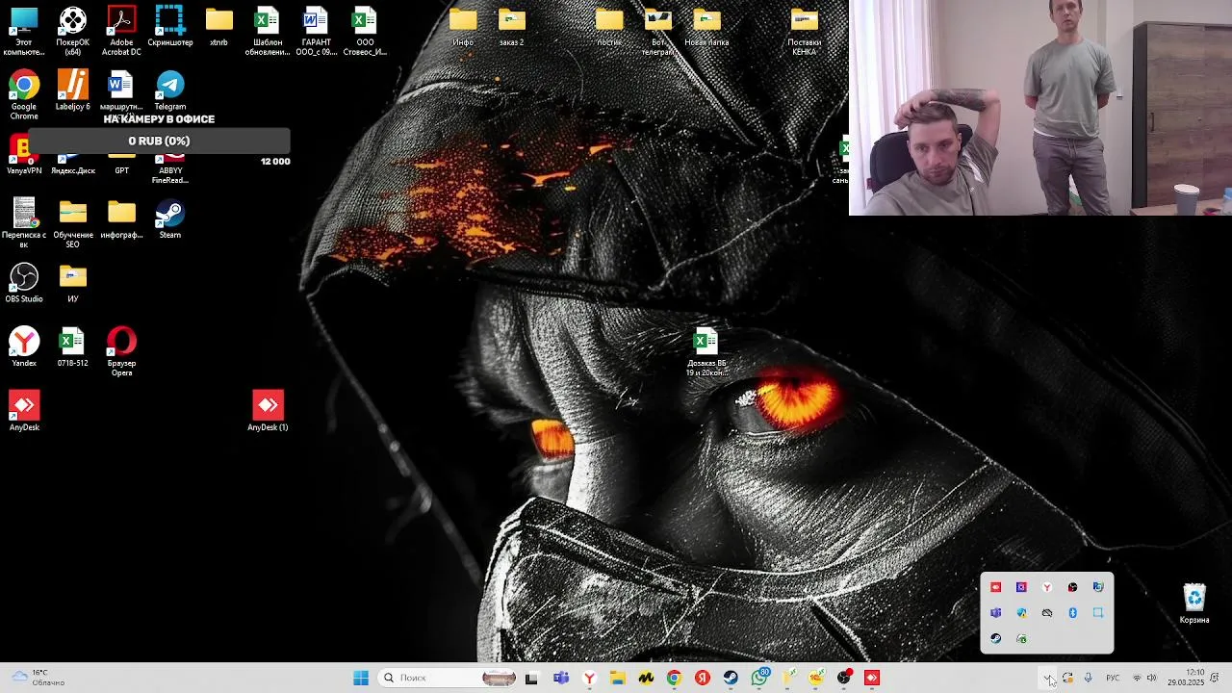Click AnyDesk icon in tray overflow
This screenshot has height=693, width=1232.
(996, 587)
